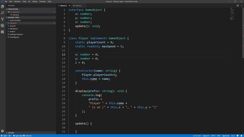
Task: Expand the node_modules folder
Action: tap(15, 20)
